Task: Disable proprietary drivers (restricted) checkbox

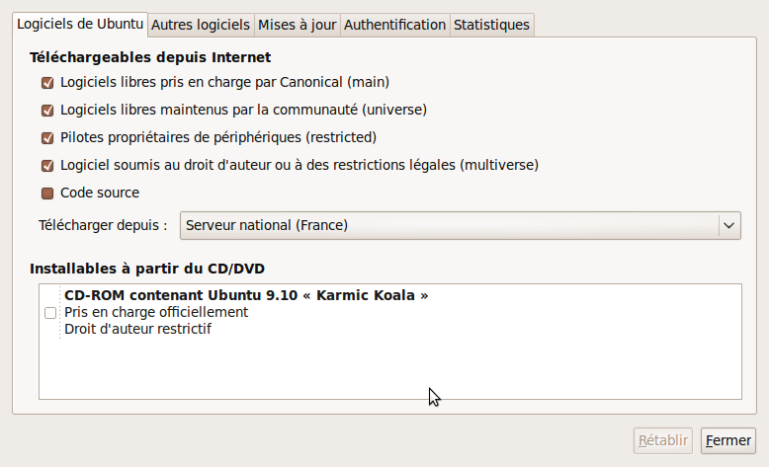Action: click(47, 138)
